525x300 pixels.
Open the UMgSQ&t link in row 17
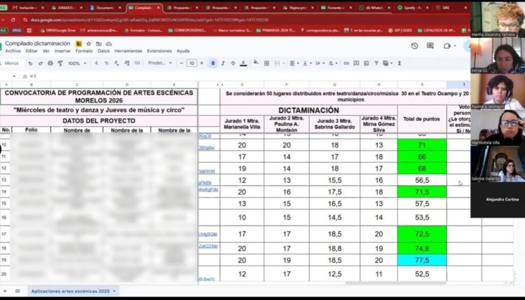(208, 234)
